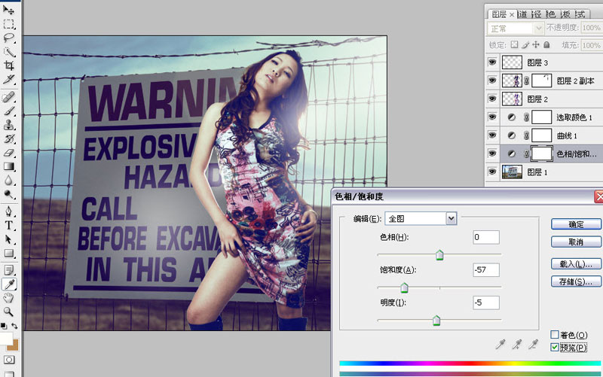Switch to the 通道 tab
The height and width of the screenshot is (377, 603).
pos(522,14)
